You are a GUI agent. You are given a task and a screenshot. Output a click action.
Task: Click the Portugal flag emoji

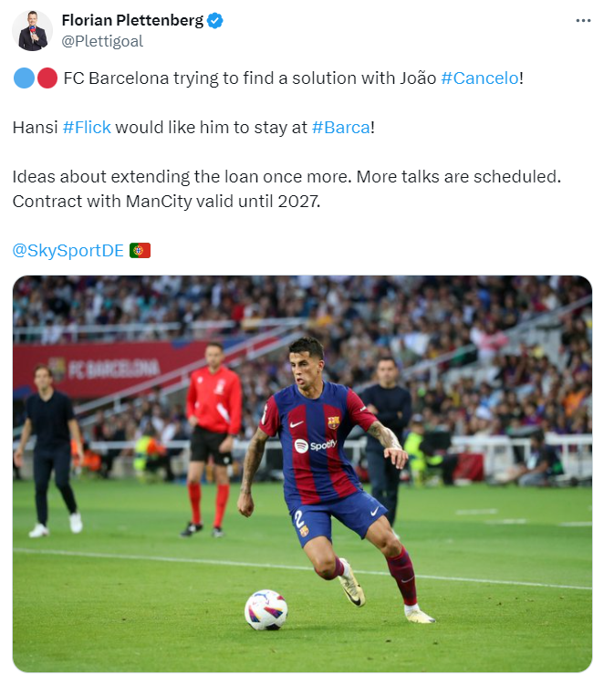point(140,251)
